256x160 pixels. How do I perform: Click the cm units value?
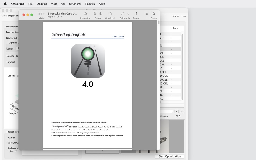pyautogui.click(x=184, y=16)
